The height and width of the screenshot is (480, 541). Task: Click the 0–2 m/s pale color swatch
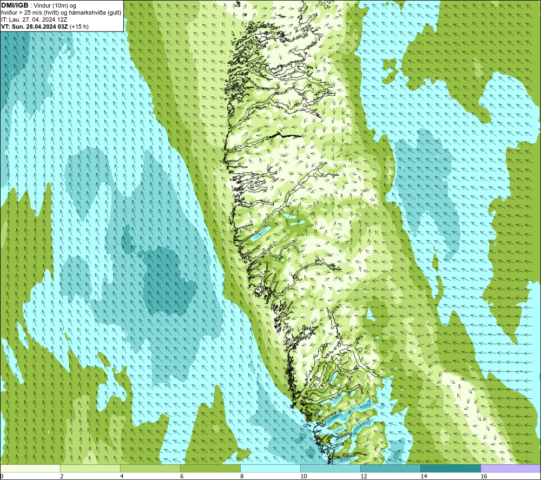tap(30, 468)
